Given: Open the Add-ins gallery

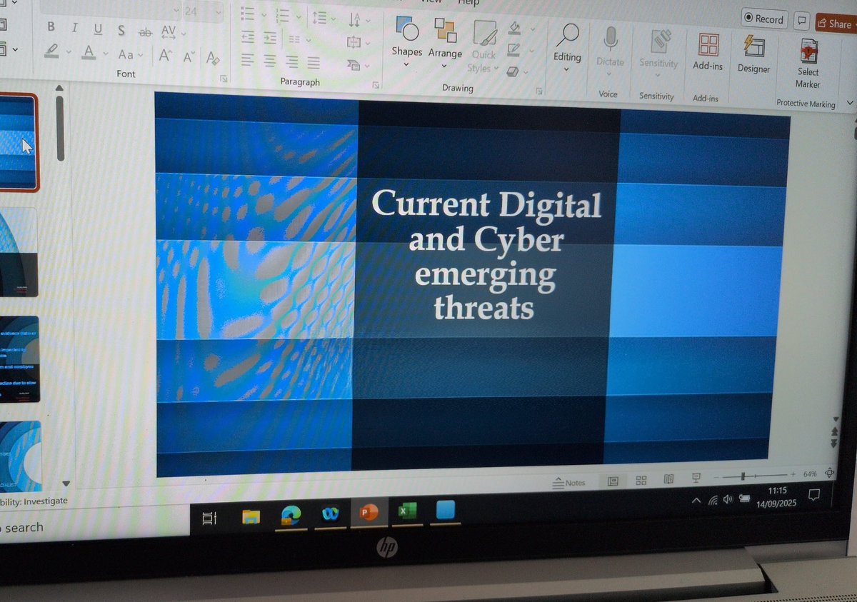Looking at the screenshot, I should click(x=708, y=52).
